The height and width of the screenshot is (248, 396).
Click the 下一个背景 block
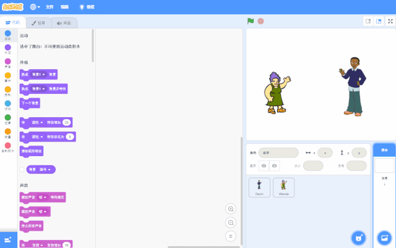tap(30, 104)
